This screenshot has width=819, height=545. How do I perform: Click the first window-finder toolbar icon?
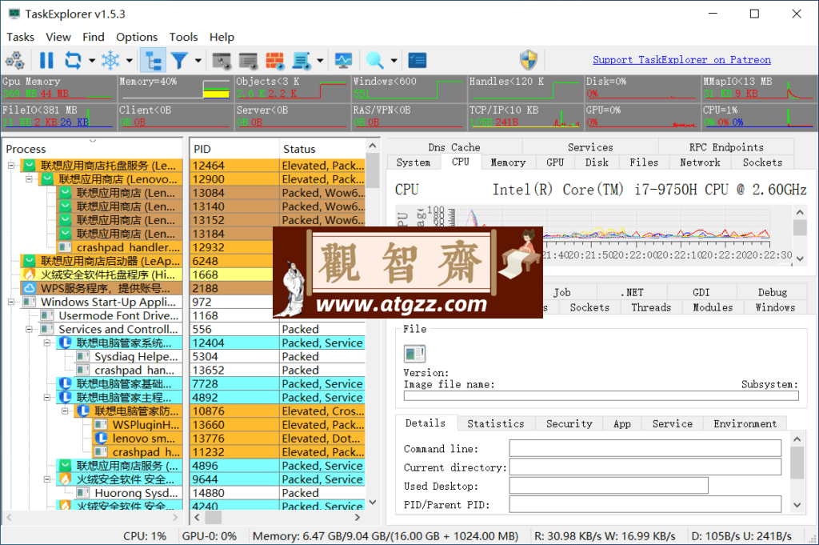point(222,61)
